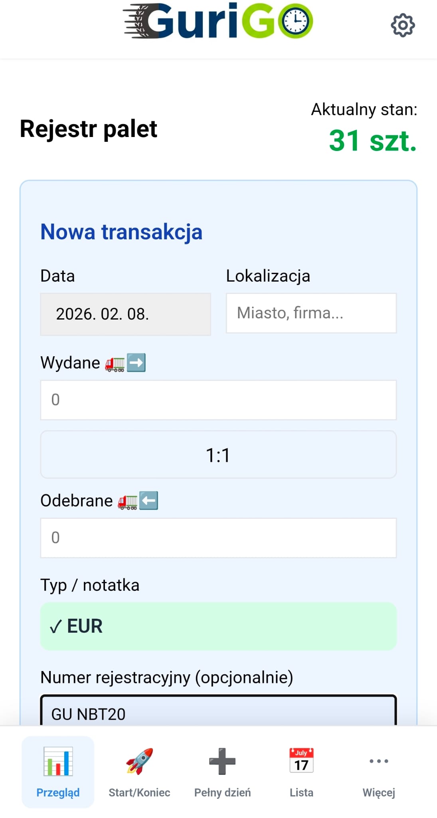This screenshot has height=818, width=437.
Task: Click the Nowa transakcja heading
Action: click(121, 232)
